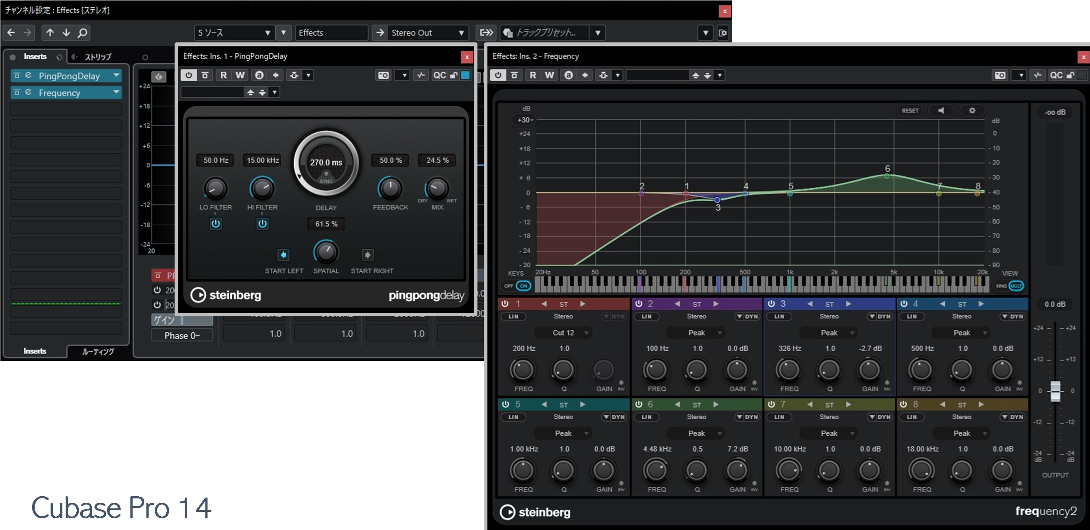The image size is (1090, 530).
Task: Click the PingPongDelay snapshot camera icon
Action: coord(383,75)
